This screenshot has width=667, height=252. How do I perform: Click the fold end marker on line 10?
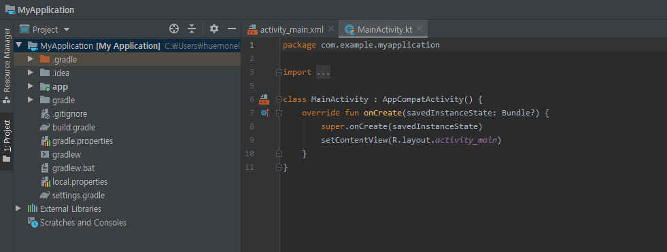click(x=279, y=154)
